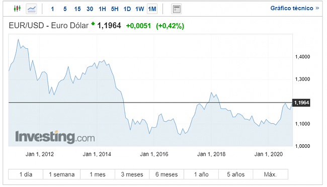Click the Jan 1, 2018 date label

(x=211, y=154)
